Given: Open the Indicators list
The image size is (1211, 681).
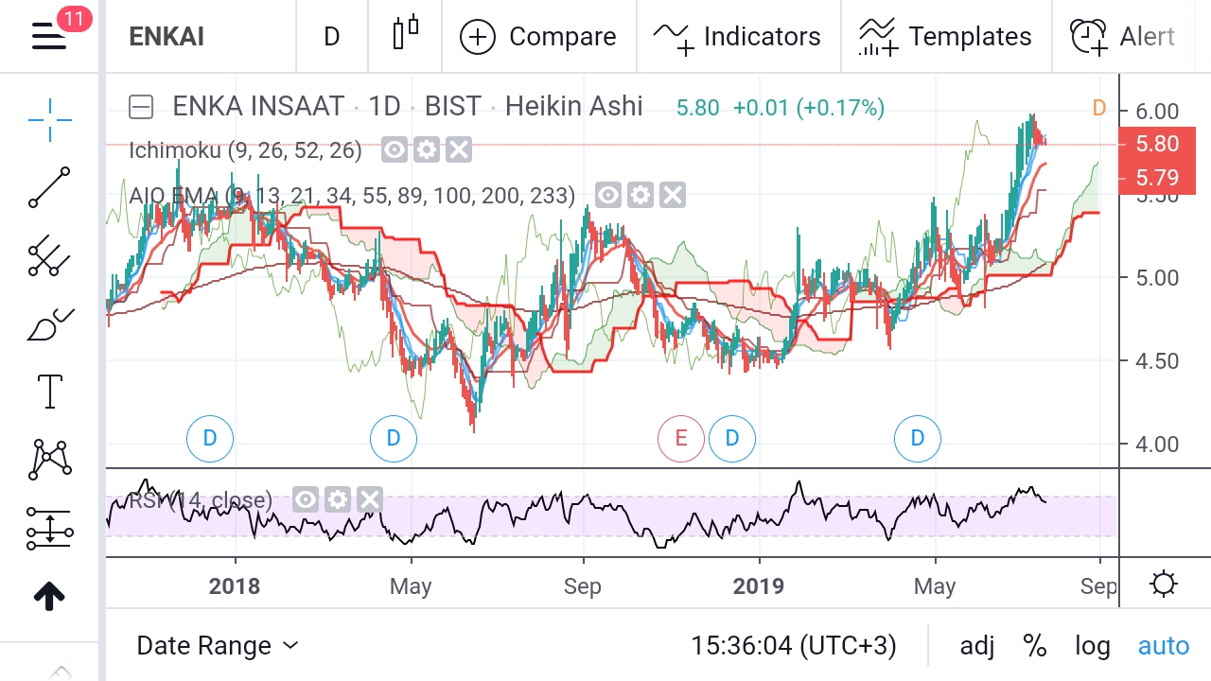Looking at the screenshot, I should (x=737, y=37).
